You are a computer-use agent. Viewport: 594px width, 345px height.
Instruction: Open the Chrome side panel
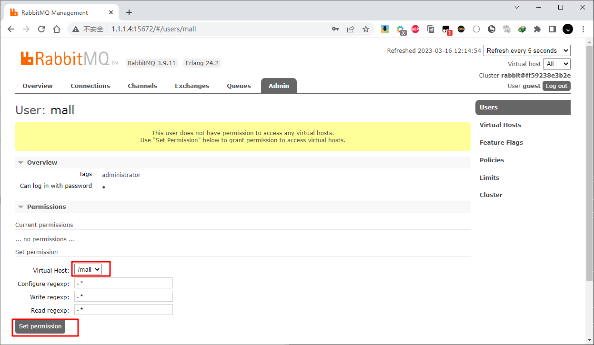(x=553, y=29)
